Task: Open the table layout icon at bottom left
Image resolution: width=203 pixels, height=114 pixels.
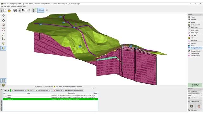Action: point(3,80)
